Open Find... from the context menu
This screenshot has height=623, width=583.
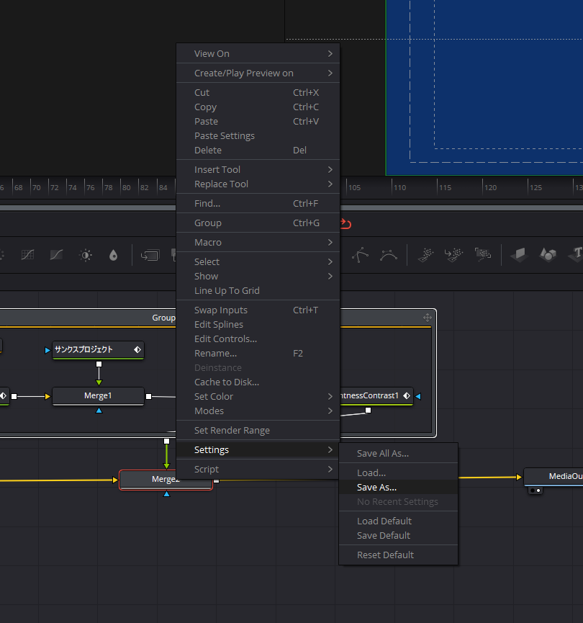click(258, 203)
